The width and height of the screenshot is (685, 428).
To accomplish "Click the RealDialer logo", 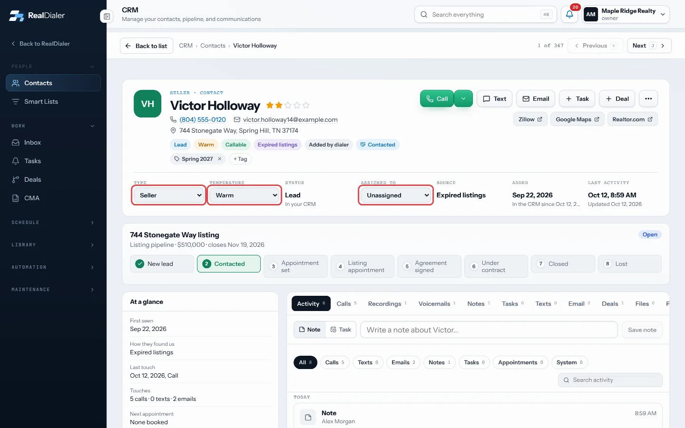I will pos(37,16).
